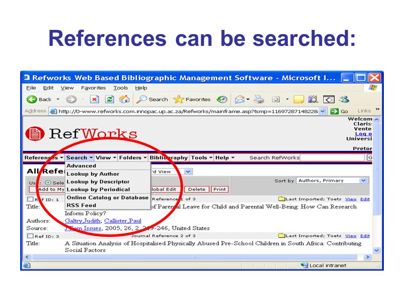
Task: Expand the Mail button dropdown arrow
Action: pos(248,99)
